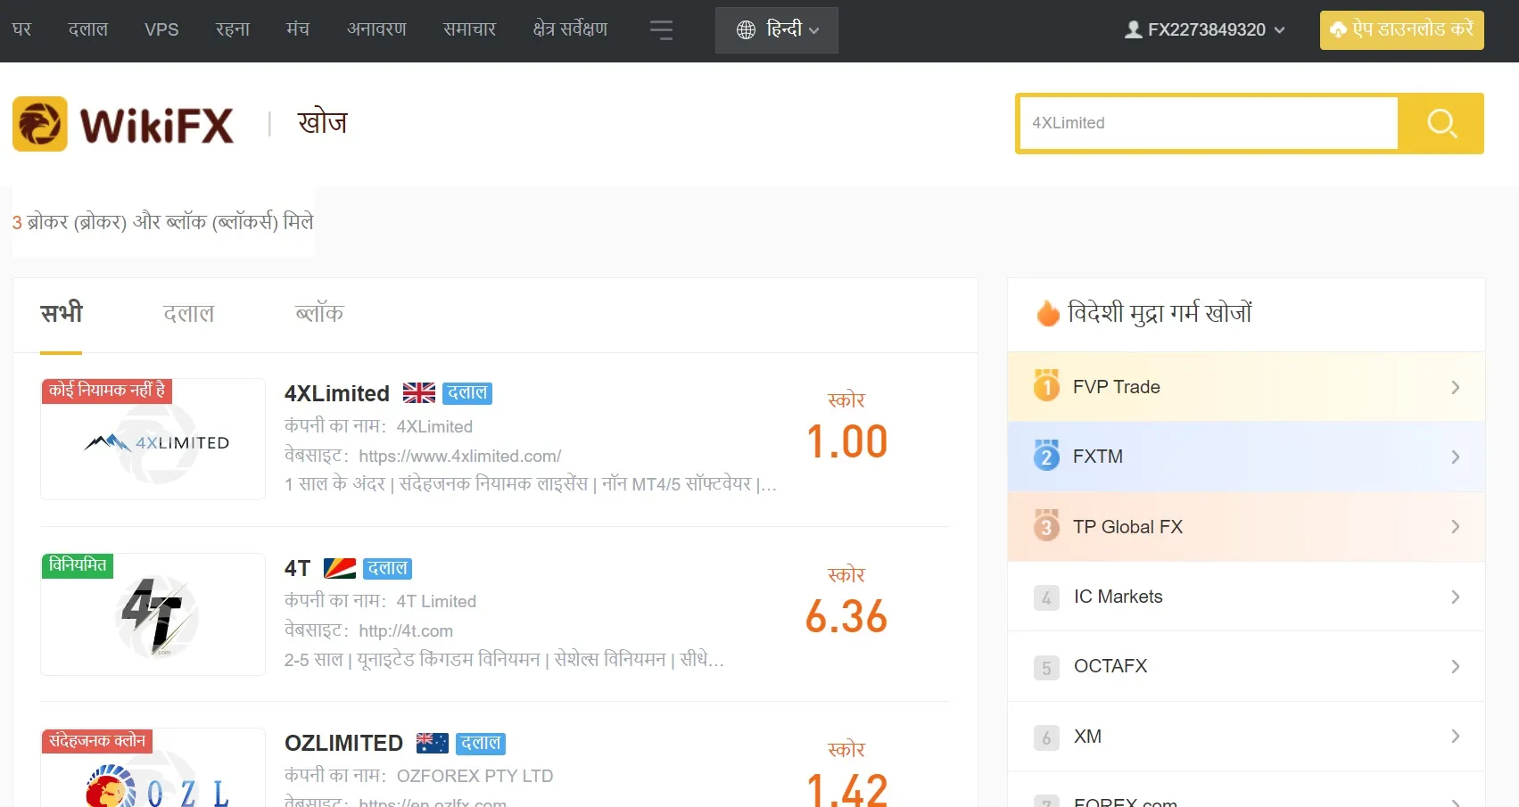The image size is (1519, 807).
Task: Open the 4T broker title
Action: tap(298, 568)
